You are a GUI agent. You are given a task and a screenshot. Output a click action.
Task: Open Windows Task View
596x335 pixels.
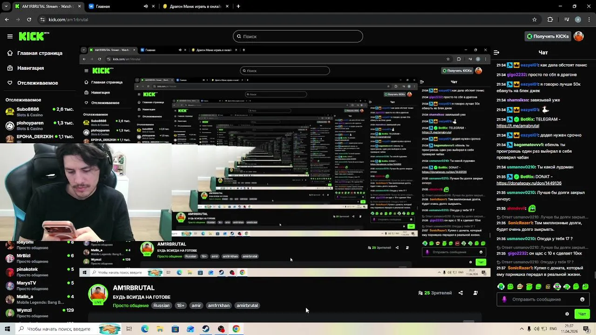click(x=129, y=329)
